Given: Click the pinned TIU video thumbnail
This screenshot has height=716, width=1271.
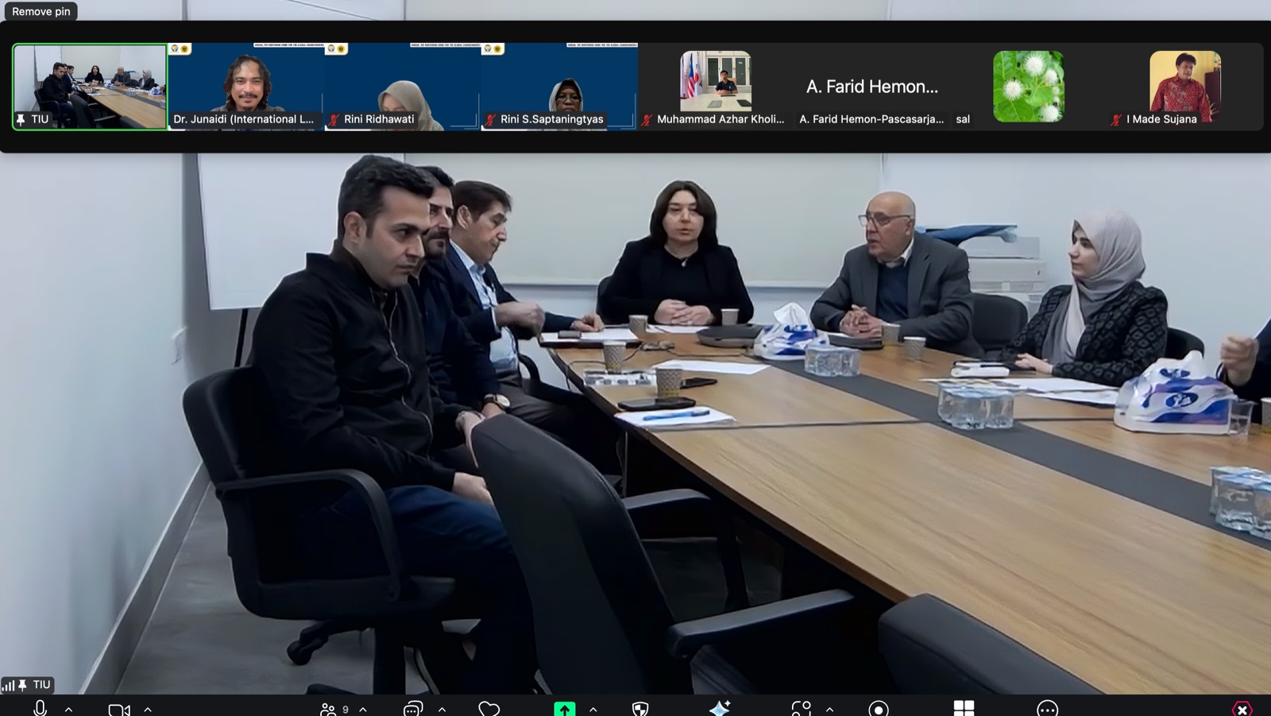Looking at the screenshot, I should click(90, 86).
